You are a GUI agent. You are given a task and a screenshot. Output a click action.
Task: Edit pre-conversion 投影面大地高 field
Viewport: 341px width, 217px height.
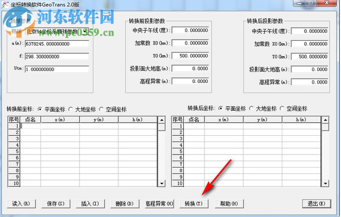(190, 69)
